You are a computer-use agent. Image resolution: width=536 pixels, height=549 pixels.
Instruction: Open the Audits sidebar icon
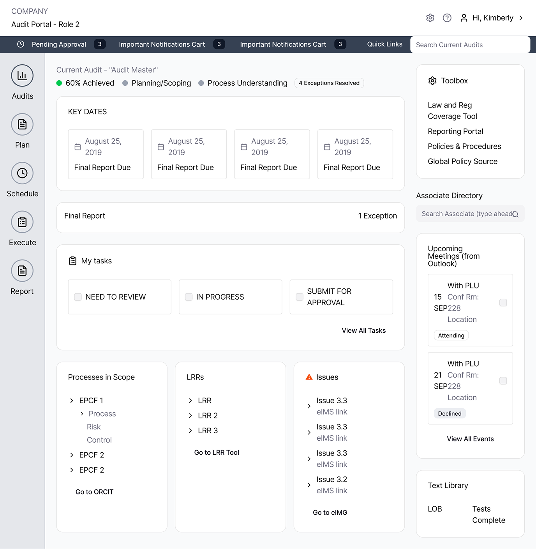click(x=22, y=76)
